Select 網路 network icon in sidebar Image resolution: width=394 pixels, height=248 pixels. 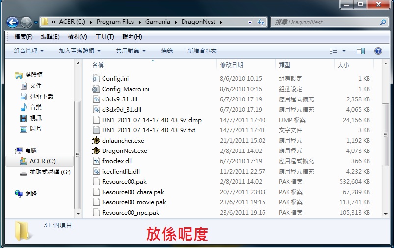[x=19, y=194]
